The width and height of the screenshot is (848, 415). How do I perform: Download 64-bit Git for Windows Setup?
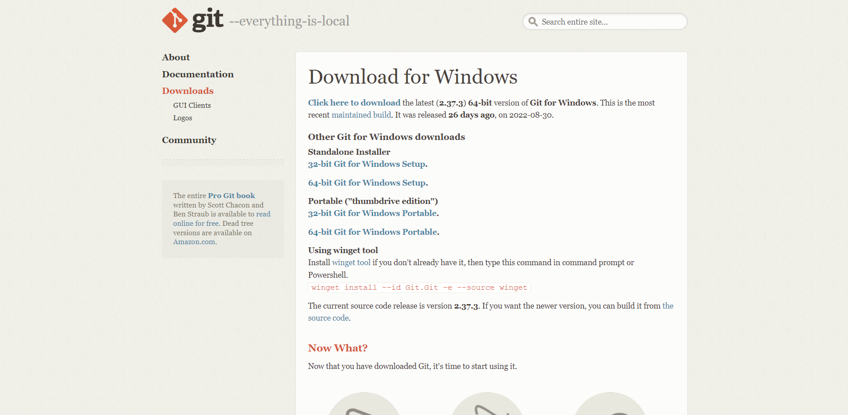[x=367, y=183]
